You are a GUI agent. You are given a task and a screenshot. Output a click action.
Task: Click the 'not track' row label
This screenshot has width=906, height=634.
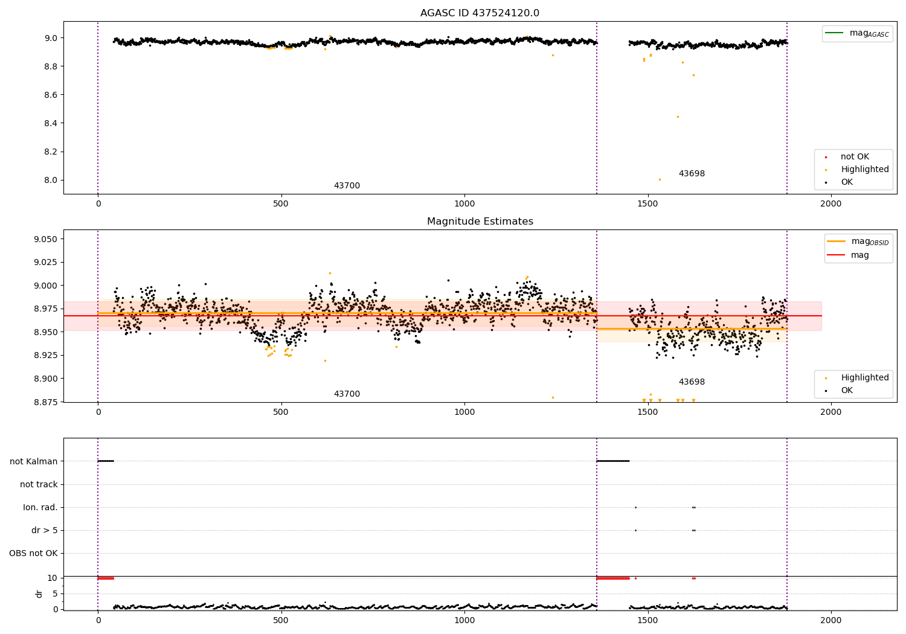[x=39, y=484]
